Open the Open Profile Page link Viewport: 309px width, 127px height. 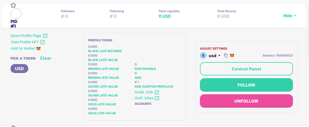[26, 35]
